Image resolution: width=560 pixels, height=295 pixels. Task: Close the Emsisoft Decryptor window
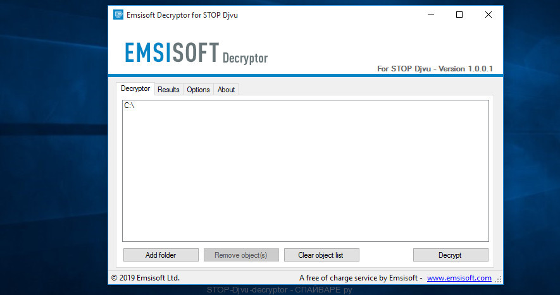click(488, 15)
